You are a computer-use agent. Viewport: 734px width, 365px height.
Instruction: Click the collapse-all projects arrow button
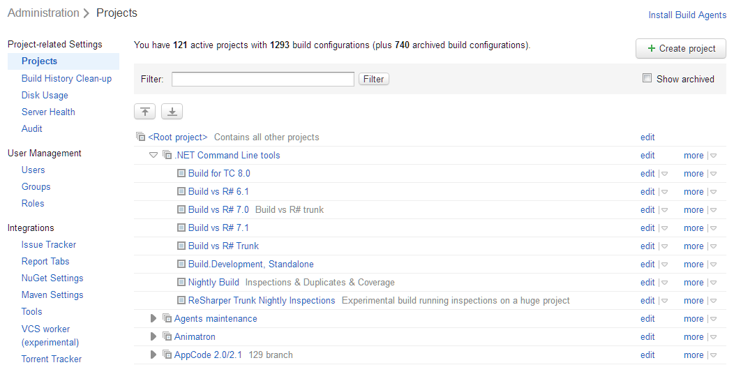point(144,112)
